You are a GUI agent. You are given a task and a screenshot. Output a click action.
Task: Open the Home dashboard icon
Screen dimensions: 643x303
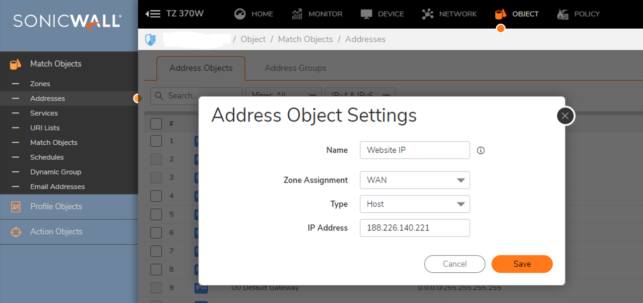[240, 14]
